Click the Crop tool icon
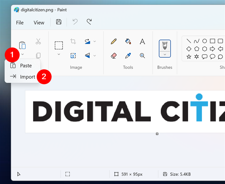This screenshot has width=225, height=184. tap(73, 41)
